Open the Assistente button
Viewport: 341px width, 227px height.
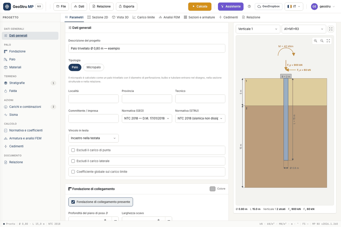click(231, 7)
